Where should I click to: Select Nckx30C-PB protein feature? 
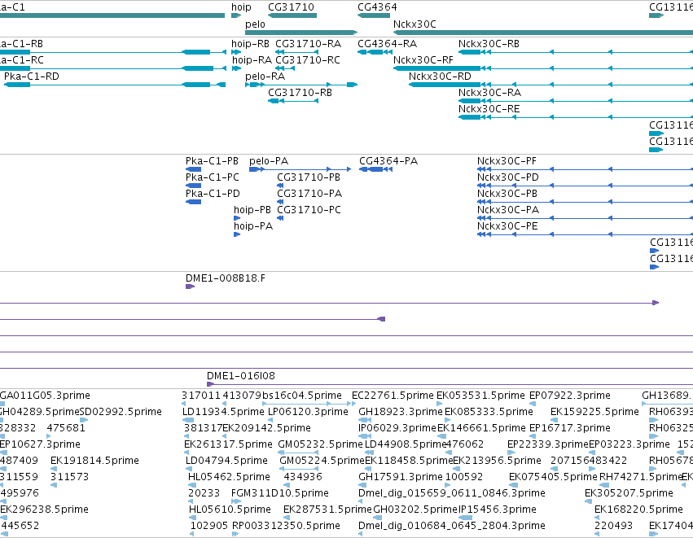586,202
